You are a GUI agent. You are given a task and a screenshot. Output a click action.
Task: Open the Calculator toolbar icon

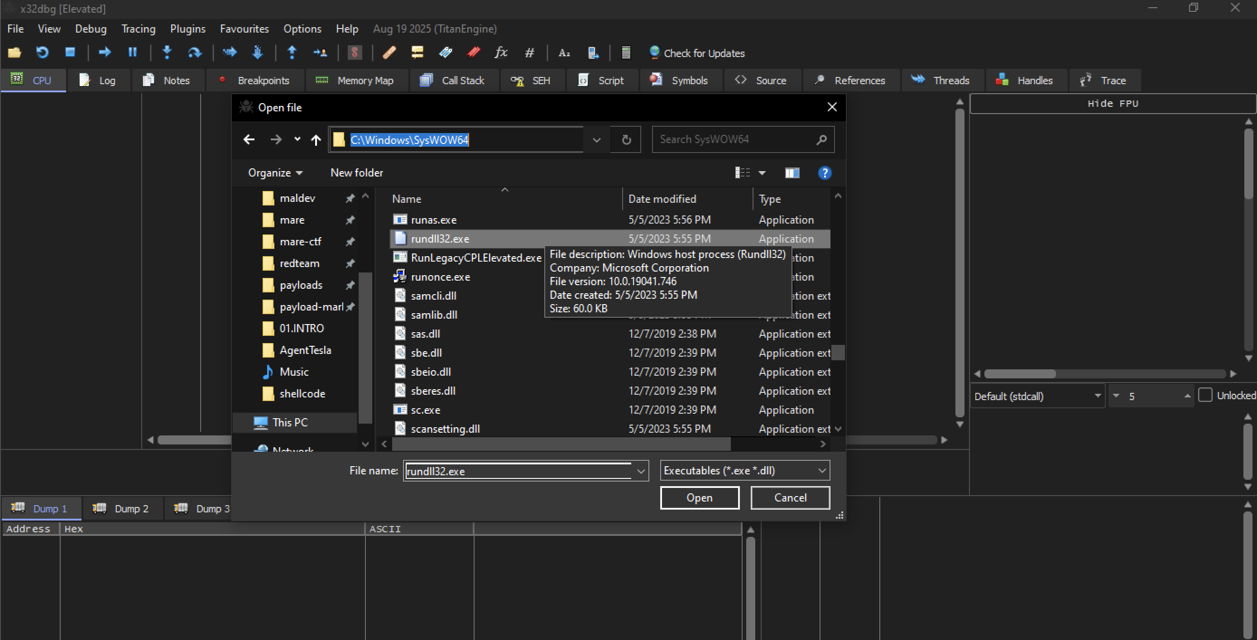(x=626, y=53)
